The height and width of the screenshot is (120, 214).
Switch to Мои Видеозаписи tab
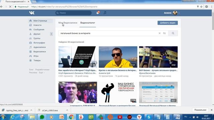click(x=68, y=23)
